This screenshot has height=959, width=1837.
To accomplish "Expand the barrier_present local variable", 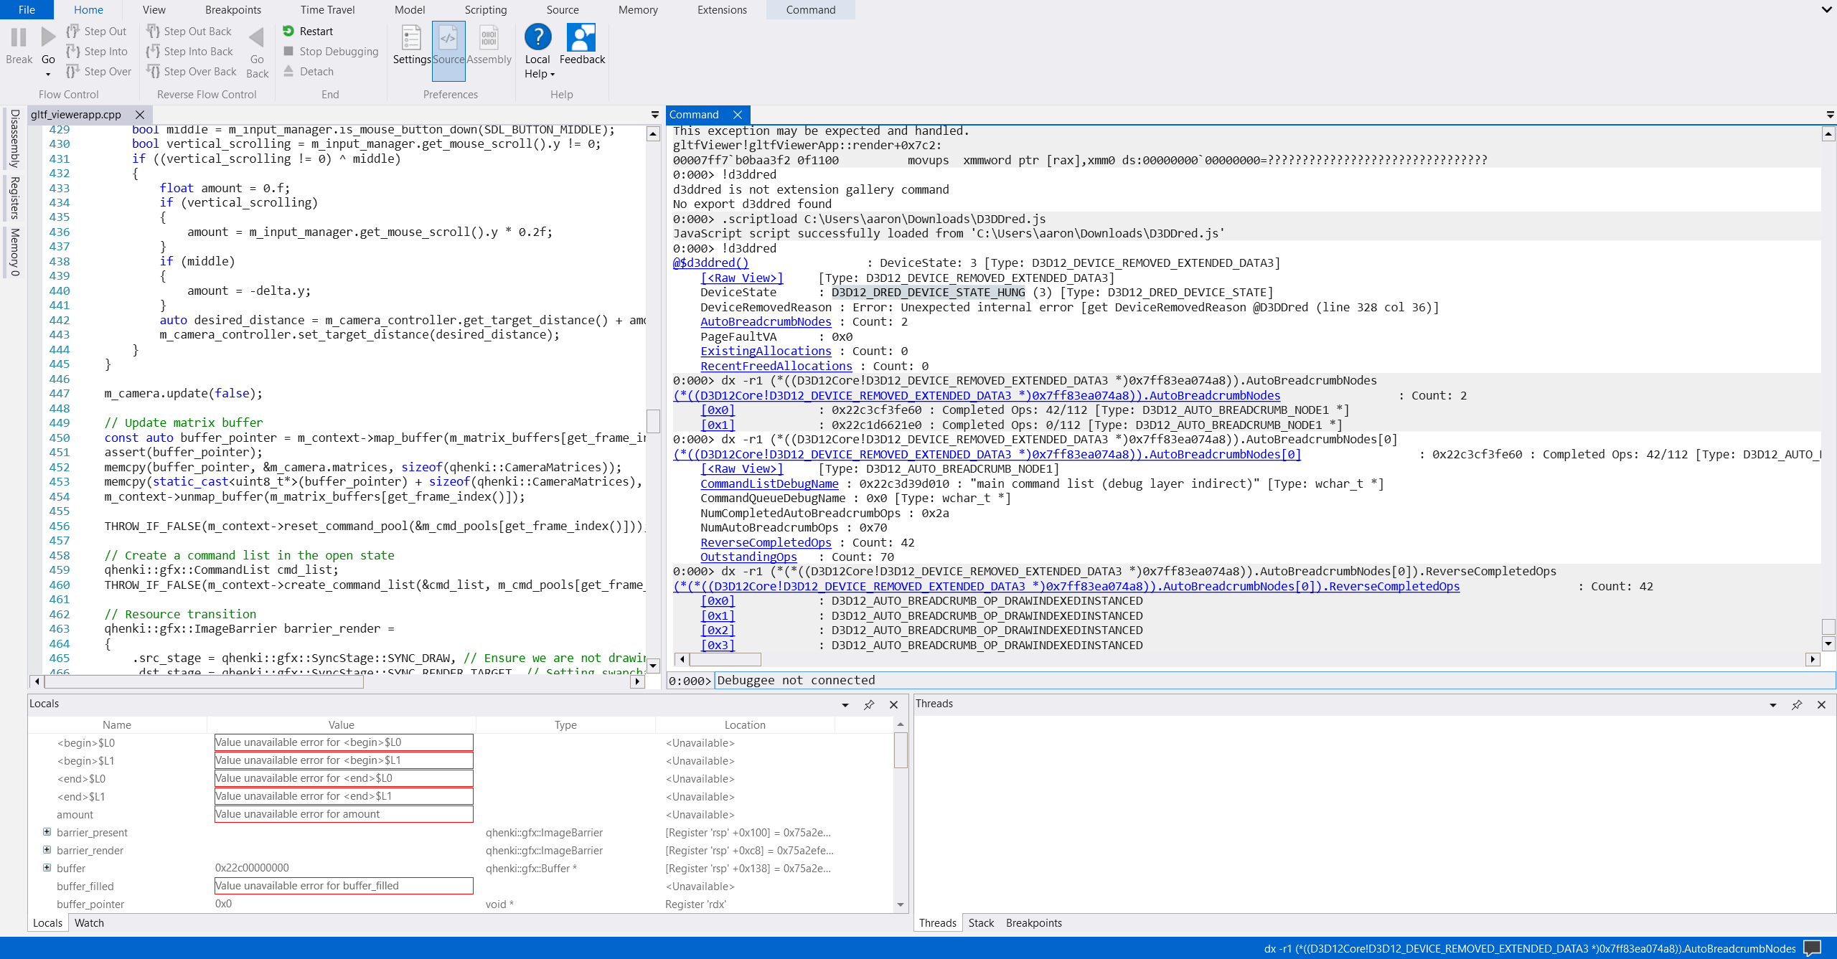I will 47,832.
